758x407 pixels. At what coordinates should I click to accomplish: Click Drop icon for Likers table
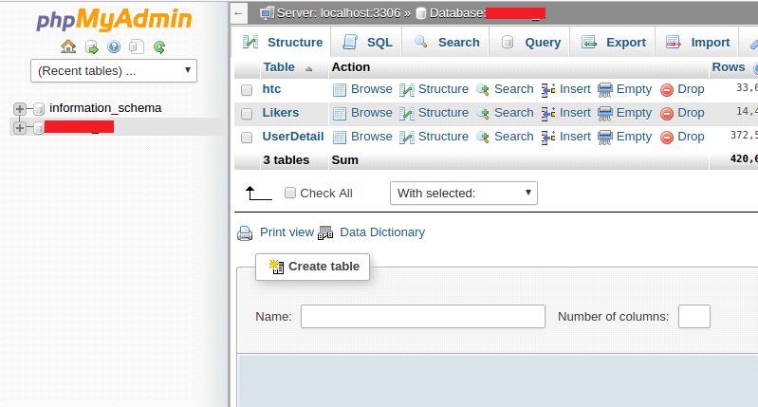point(667,113)
